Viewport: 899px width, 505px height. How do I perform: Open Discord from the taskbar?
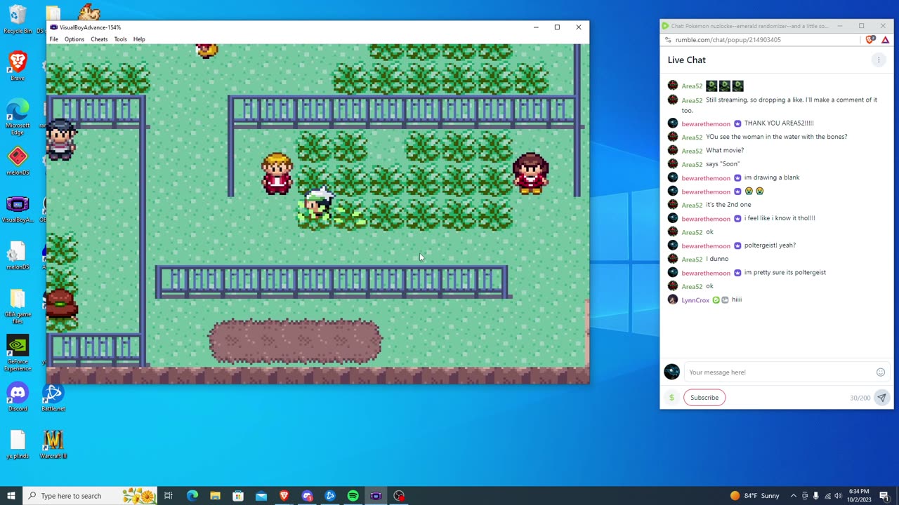[x=307, y=496]
